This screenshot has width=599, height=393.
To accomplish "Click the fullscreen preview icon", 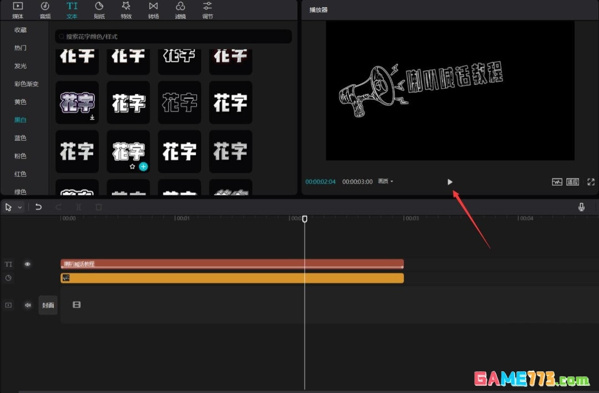I will pos(590,181).
